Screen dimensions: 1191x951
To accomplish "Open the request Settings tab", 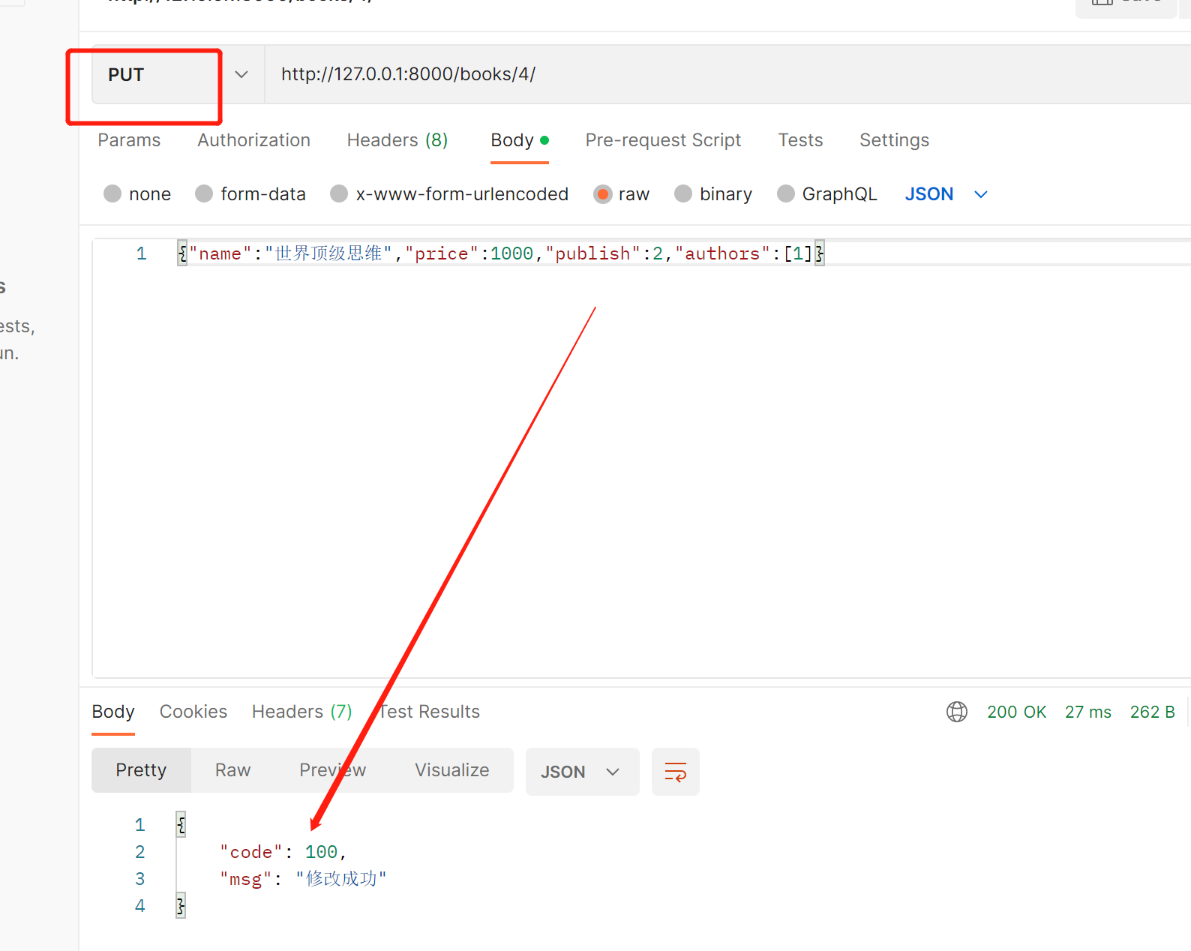I will [x=894, y=140].
